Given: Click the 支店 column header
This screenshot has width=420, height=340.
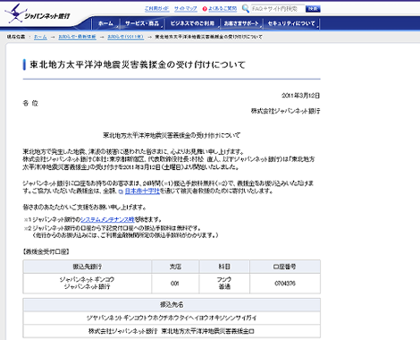Looking at the screenshot, I should (175, 267).
